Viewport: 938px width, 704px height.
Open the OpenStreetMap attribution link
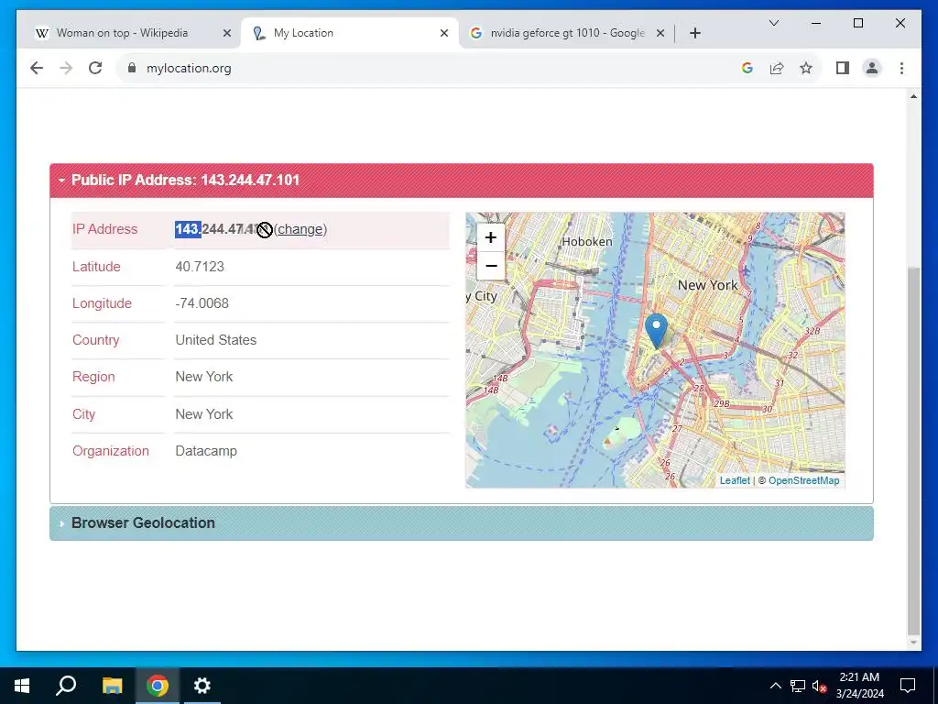pos(804,480)
